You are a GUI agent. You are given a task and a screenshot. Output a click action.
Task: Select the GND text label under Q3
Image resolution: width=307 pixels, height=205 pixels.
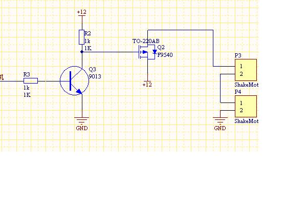82,128
